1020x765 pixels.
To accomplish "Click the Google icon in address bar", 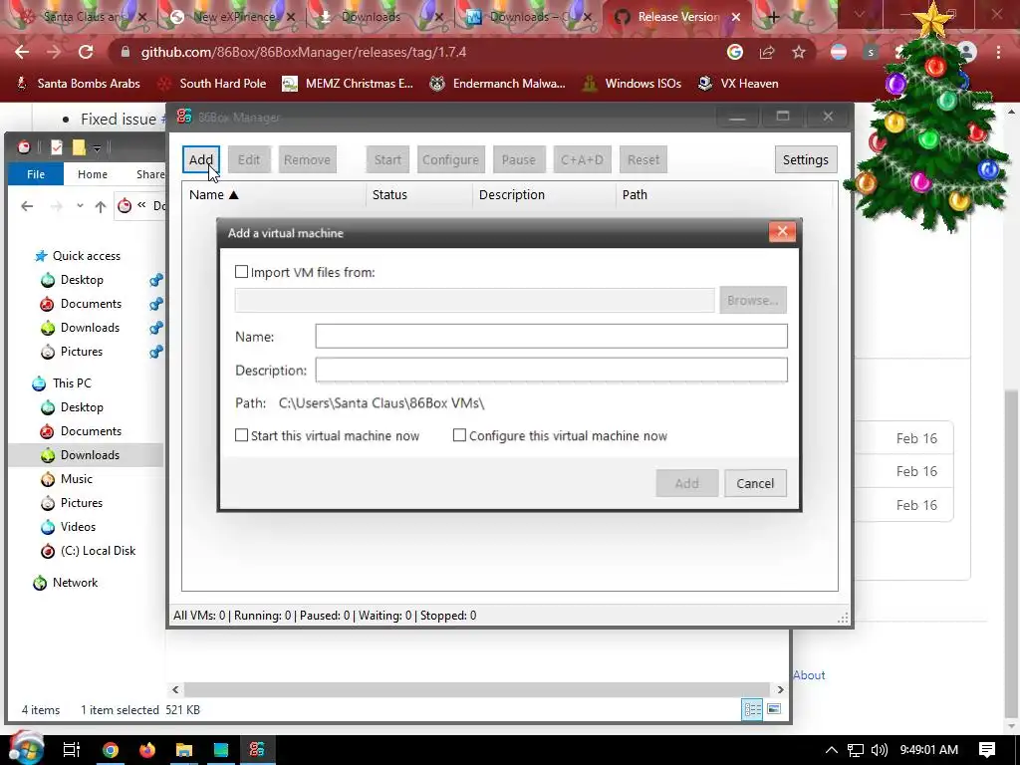I will pyautogui.click(x=735, y=52).
